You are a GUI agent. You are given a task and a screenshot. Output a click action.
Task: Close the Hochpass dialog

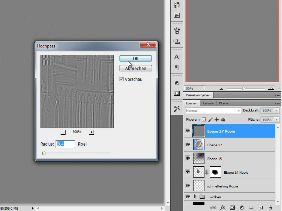coord(148,44)
